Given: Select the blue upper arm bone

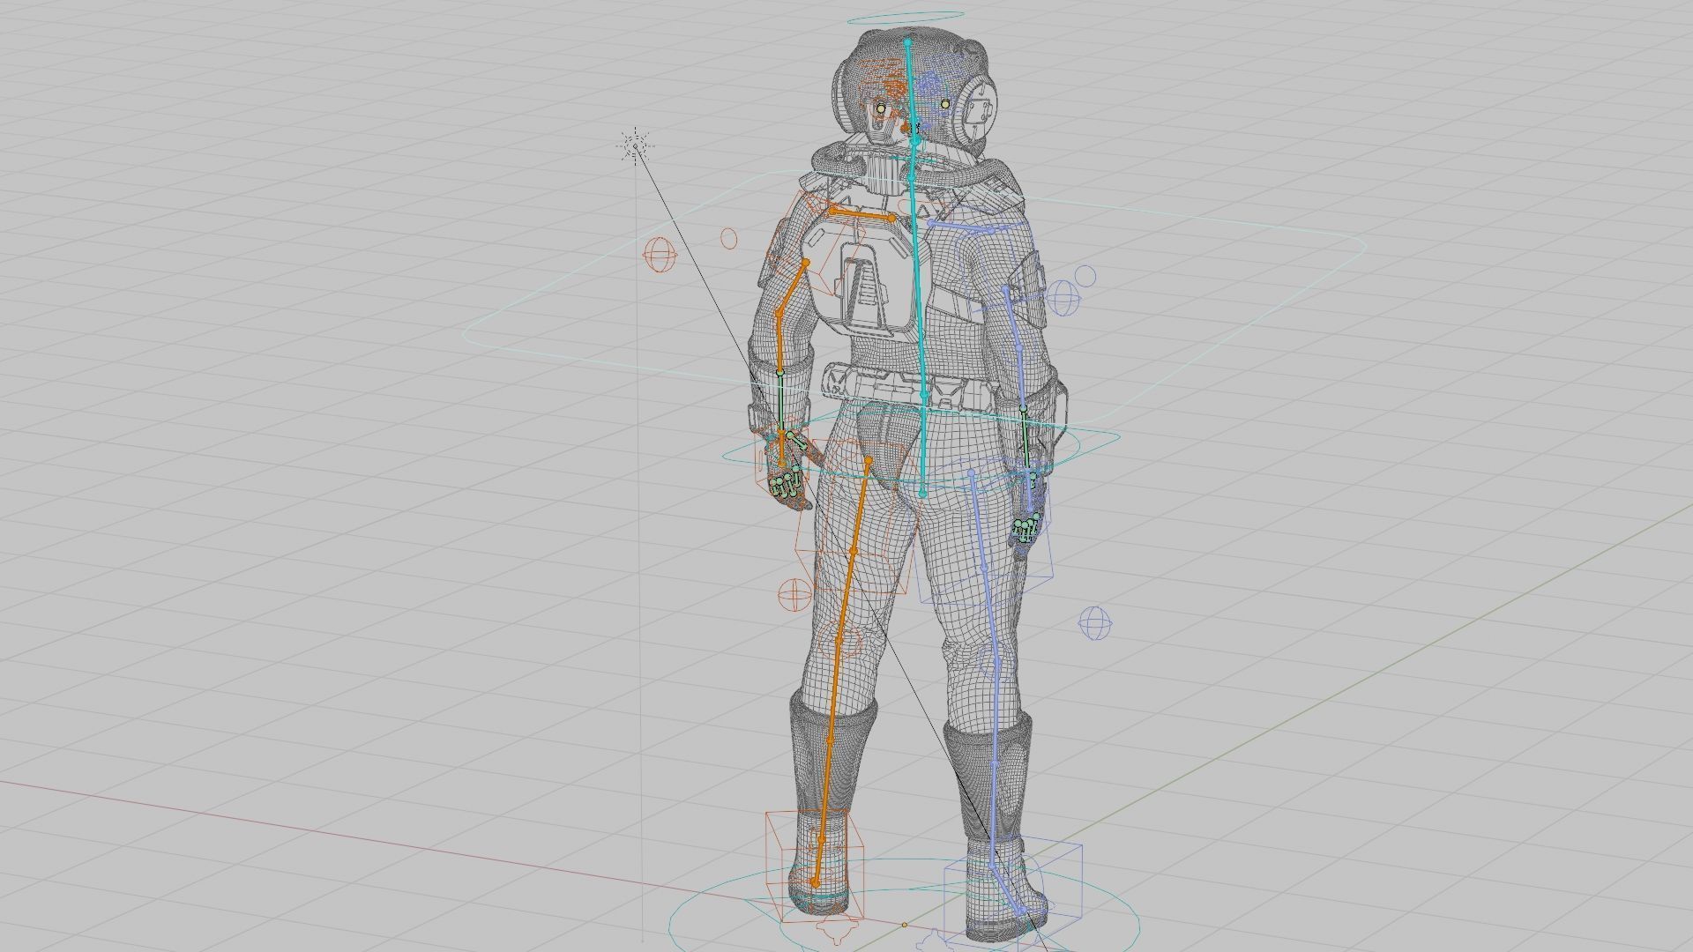Looking at the screenshot, I should point(1013,317).
